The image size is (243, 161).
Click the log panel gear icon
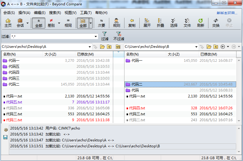click(6, 130)
